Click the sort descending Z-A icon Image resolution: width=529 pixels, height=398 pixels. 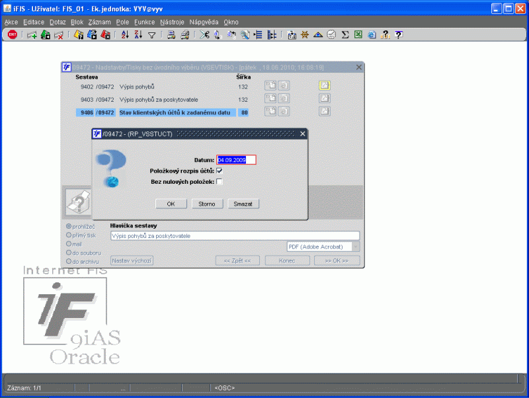pyautogui.click(x=138, y=35)
